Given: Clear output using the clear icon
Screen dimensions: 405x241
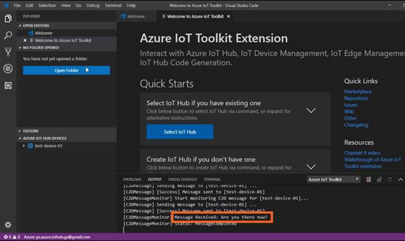Looking at the screenshot, I should [369, 179].
